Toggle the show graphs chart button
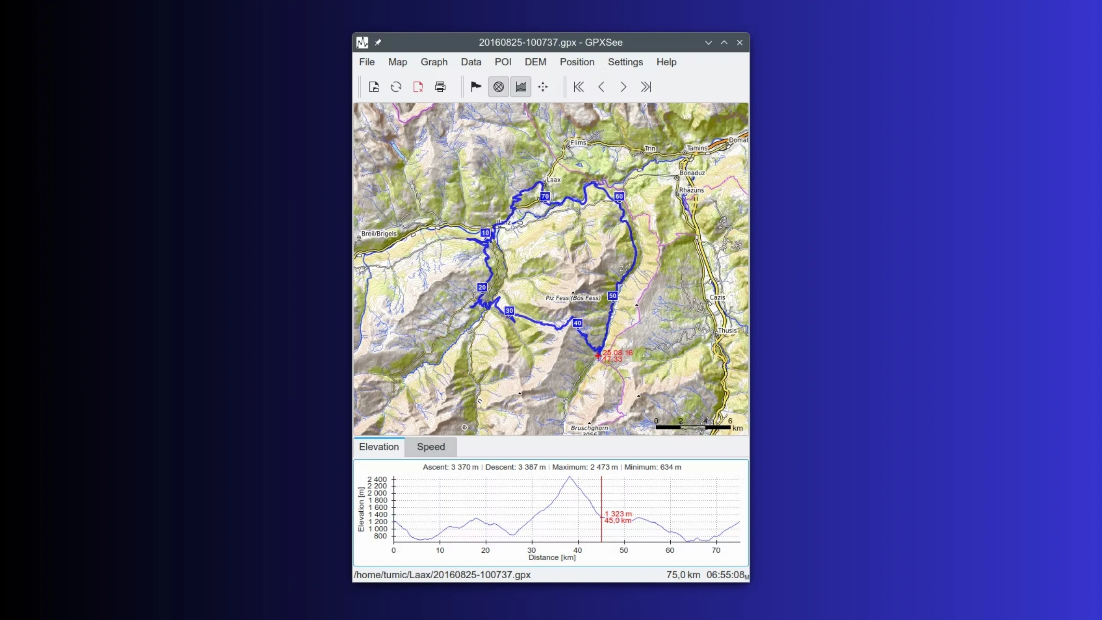The width and height of the screenshot is (1102, 620). pyautogui.click(x=521, y=87)
